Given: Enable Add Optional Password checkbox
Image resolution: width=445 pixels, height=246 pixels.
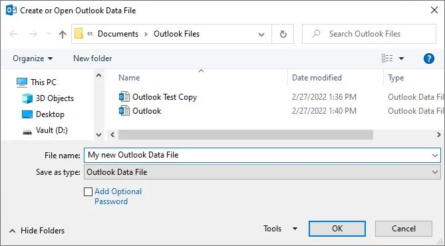Looking at the screenshot, I should point(88,191).
